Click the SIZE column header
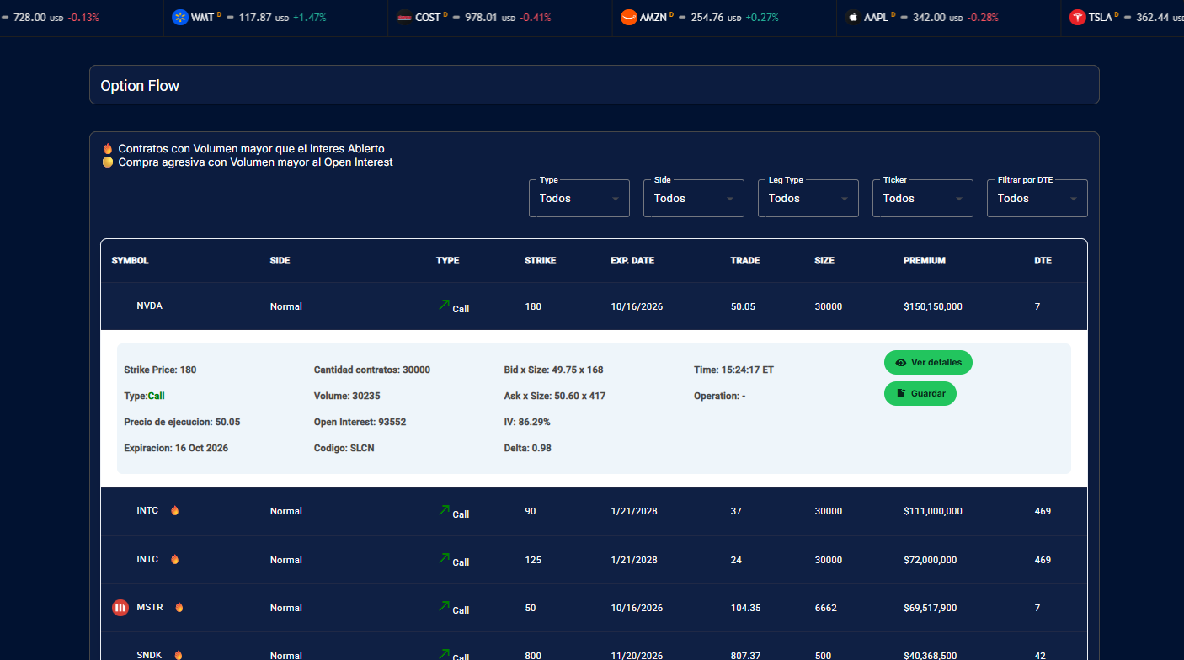Image resolution: width=1184 pixels, height=660 pixels. coord(824,261)
